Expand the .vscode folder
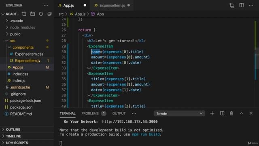The width and height of the screenshot is (259, 146). [27, 21]
